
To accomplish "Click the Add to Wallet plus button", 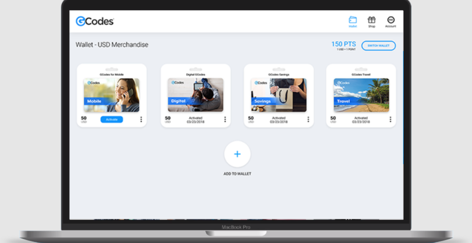I will [x=237, y=154].
